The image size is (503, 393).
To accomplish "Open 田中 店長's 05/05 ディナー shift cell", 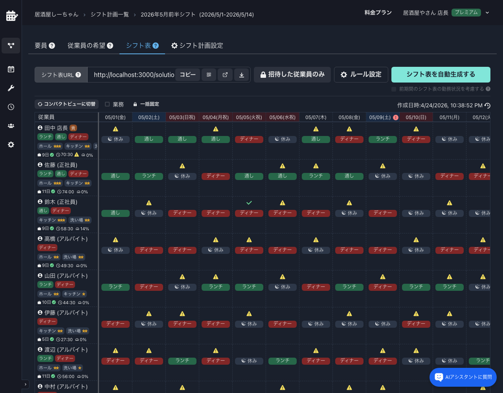I will [249, 139].
